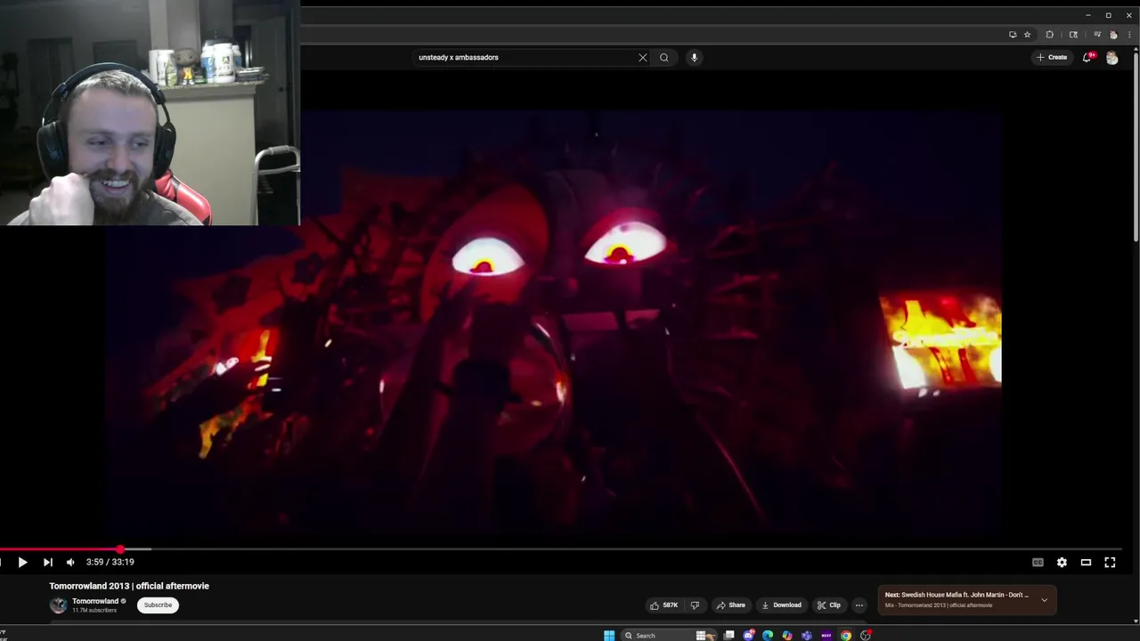Click the '3:59 / 33:19' time display
This screenshot has height=641, width=1140.
(110, 562)
